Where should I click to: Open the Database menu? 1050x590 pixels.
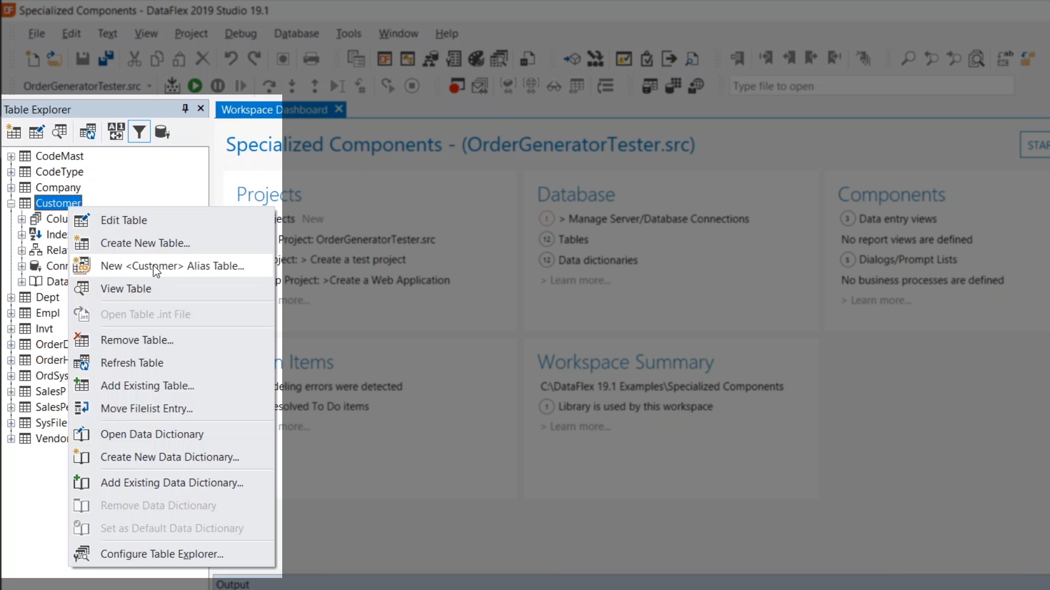[296, 33]
